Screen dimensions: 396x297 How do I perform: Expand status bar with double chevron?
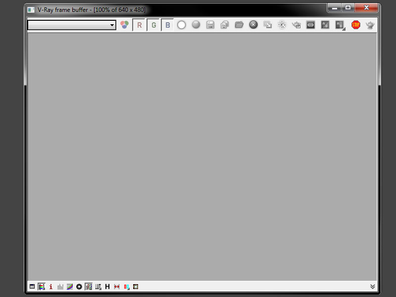pos(373,287)
